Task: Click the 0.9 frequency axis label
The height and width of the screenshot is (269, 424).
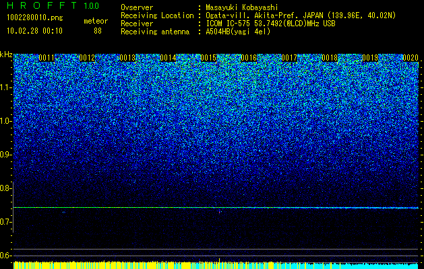Action: coord(5,155)
